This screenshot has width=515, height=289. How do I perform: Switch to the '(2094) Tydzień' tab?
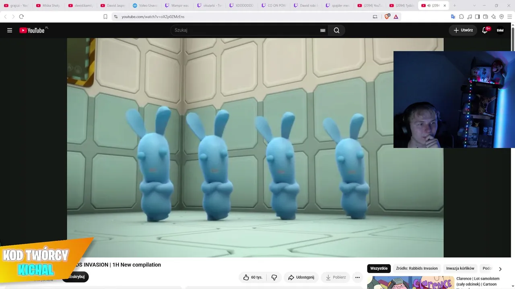click(x=402, y=6)
